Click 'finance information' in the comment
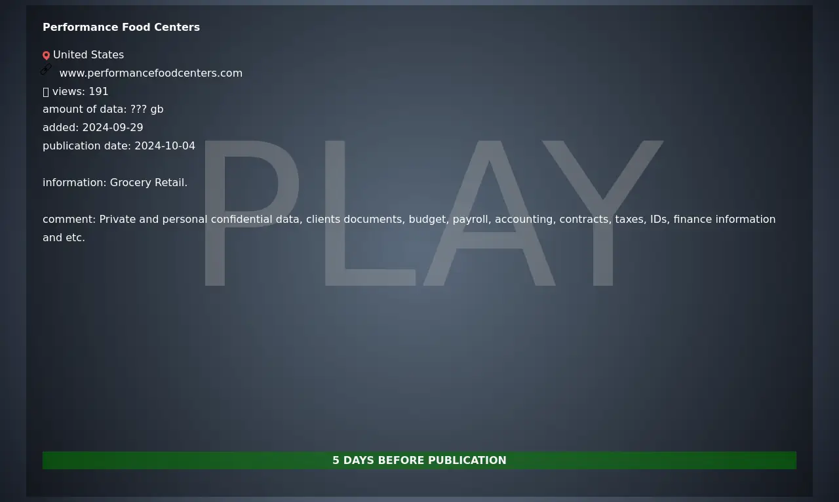 point(724,220)
